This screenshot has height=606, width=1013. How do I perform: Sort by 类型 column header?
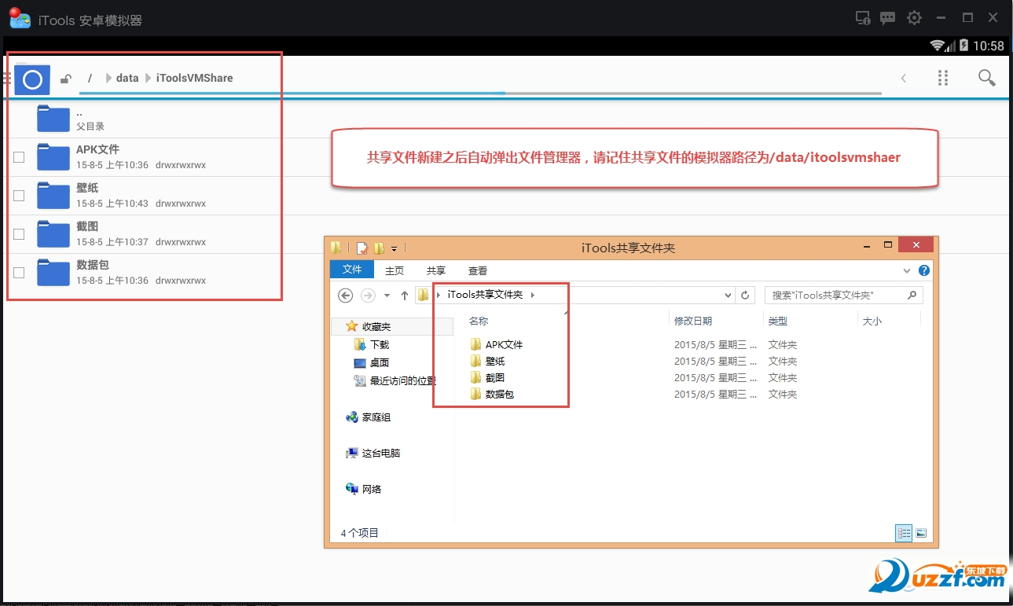click(x=778, y=321)
